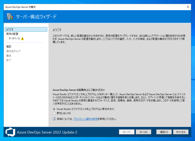Click the 'Azure DevOps Server の品質向上にご協力ください' heading
This screenshot has height=141, width=195.
tap(79, 90)
